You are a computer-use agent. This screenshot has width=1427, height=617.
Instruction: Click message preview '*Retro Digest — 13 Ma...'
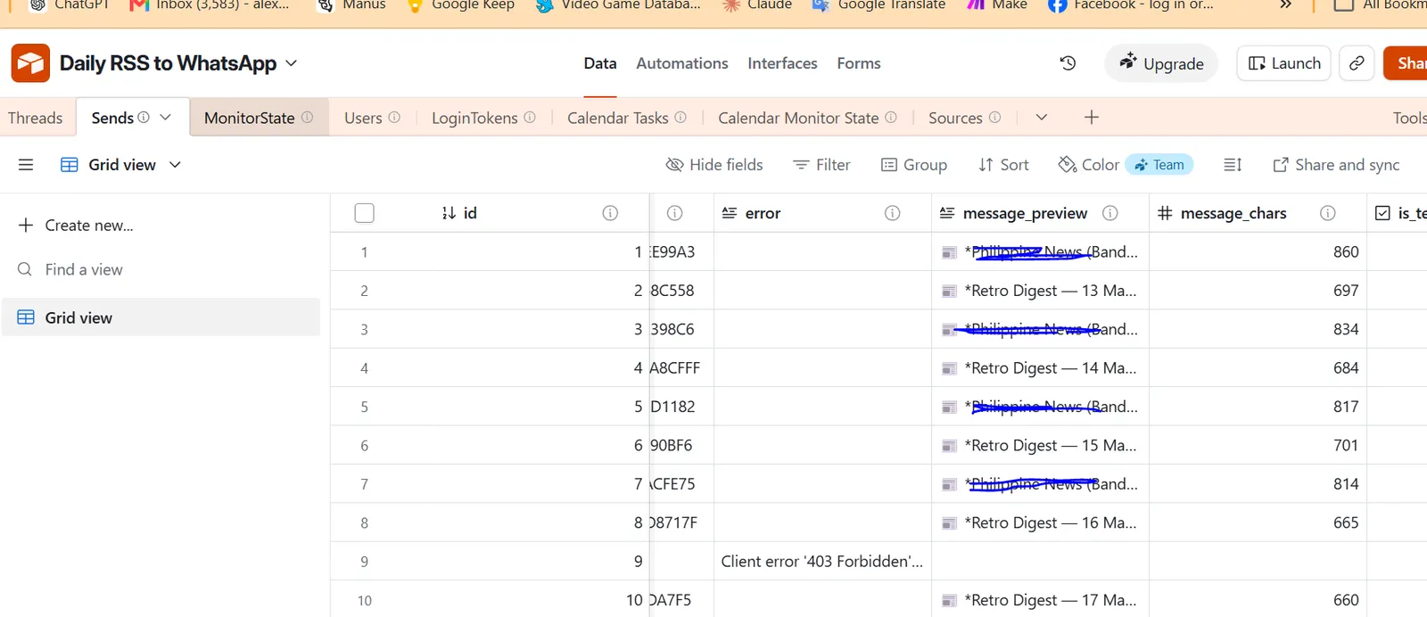point(1040,291)
